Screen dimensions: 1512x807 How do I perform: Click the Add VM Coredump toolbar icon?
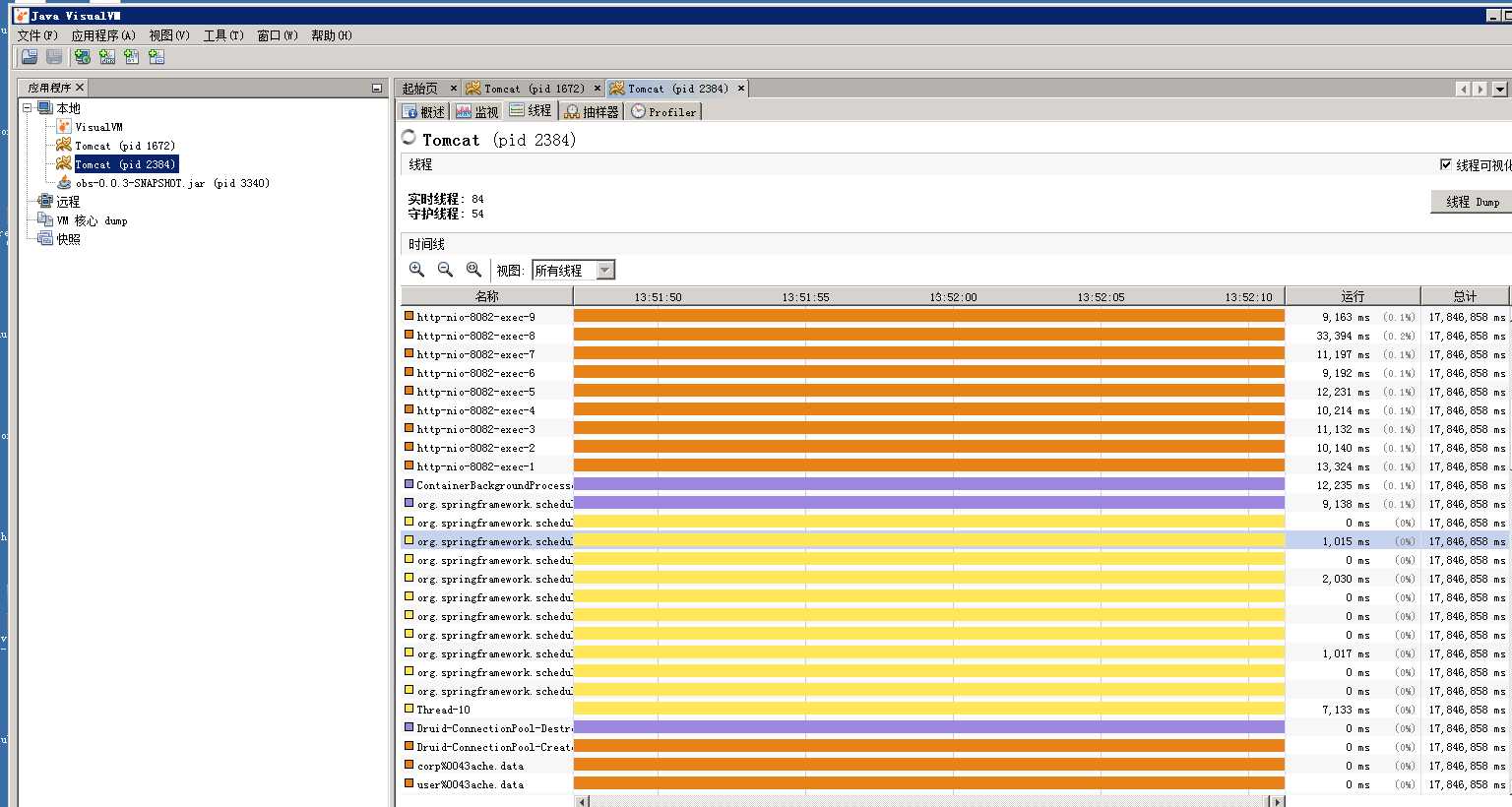(x=132, y=57)
